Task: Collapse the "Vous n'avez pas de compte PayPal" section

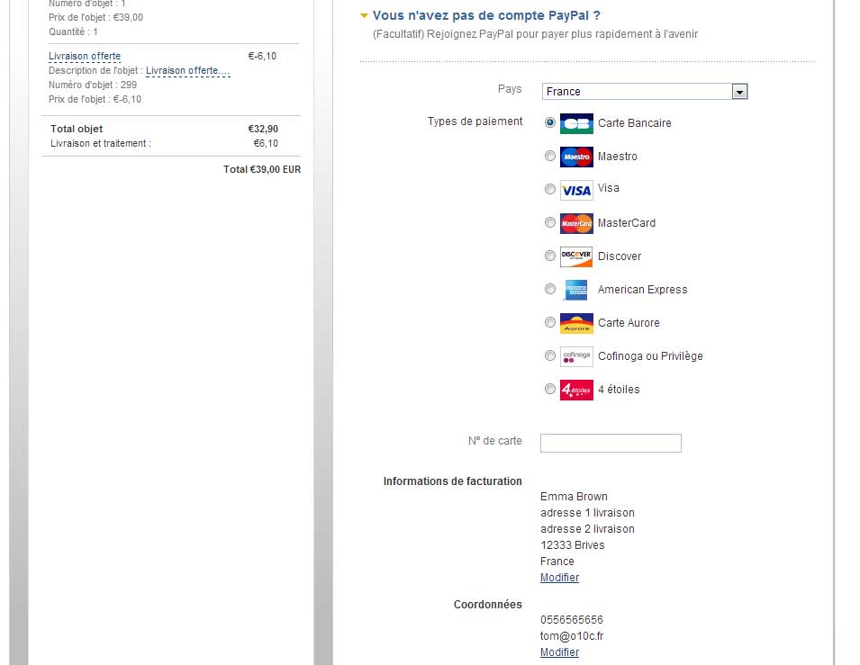Action: pyautogui.click(x=364, y=15)
